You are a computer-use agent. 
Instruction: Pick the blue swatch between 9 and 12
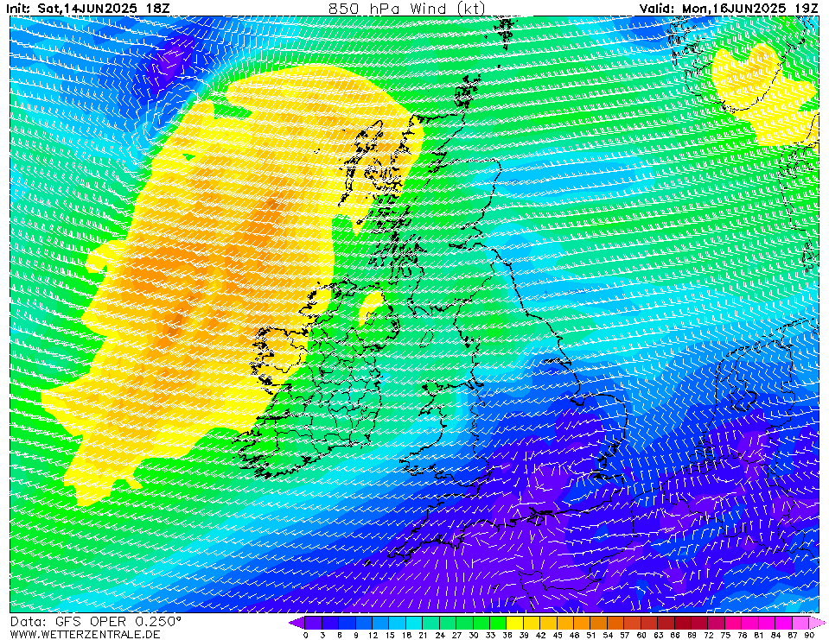(364, 623)
